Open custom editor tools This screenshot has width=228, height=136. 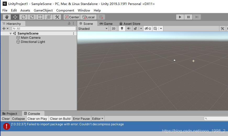point(57,17)
